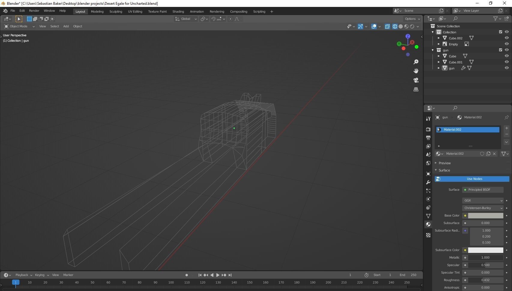Viewport: 512px width, 291px height.
Task: Toggle X-ray view in viewport header
Action: (387, 26)
